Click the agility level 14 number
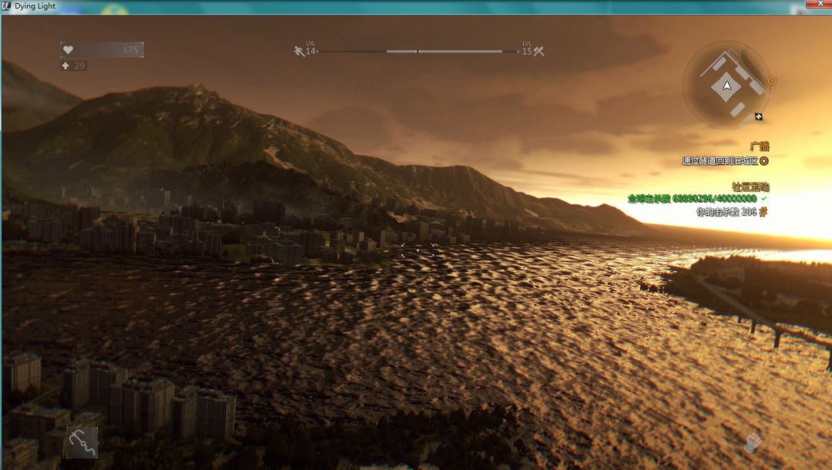The height and width of the screenshot is (470, 832). coord(310,52)
